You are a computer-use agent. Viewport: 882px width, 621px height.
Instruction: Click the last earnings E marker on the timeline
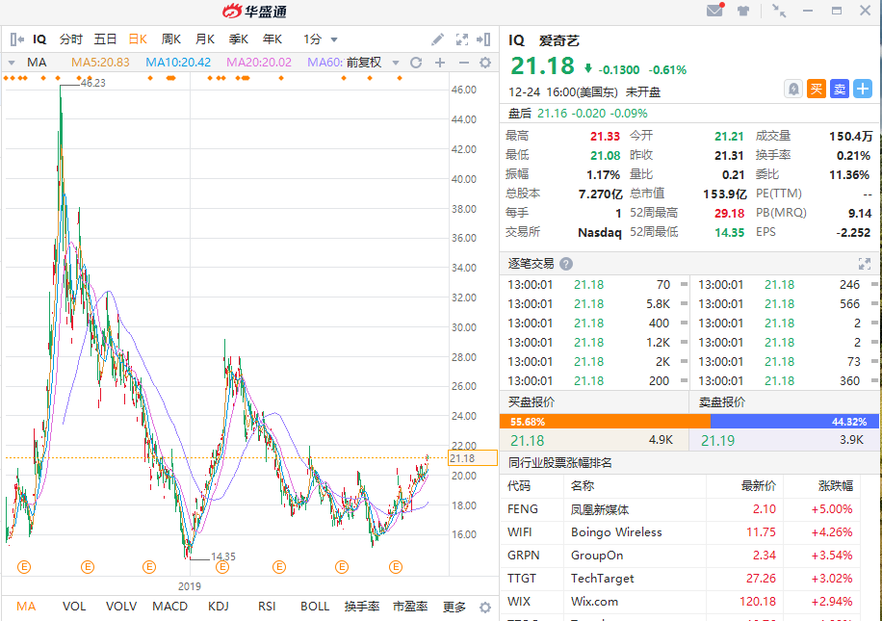pos(396,567)
